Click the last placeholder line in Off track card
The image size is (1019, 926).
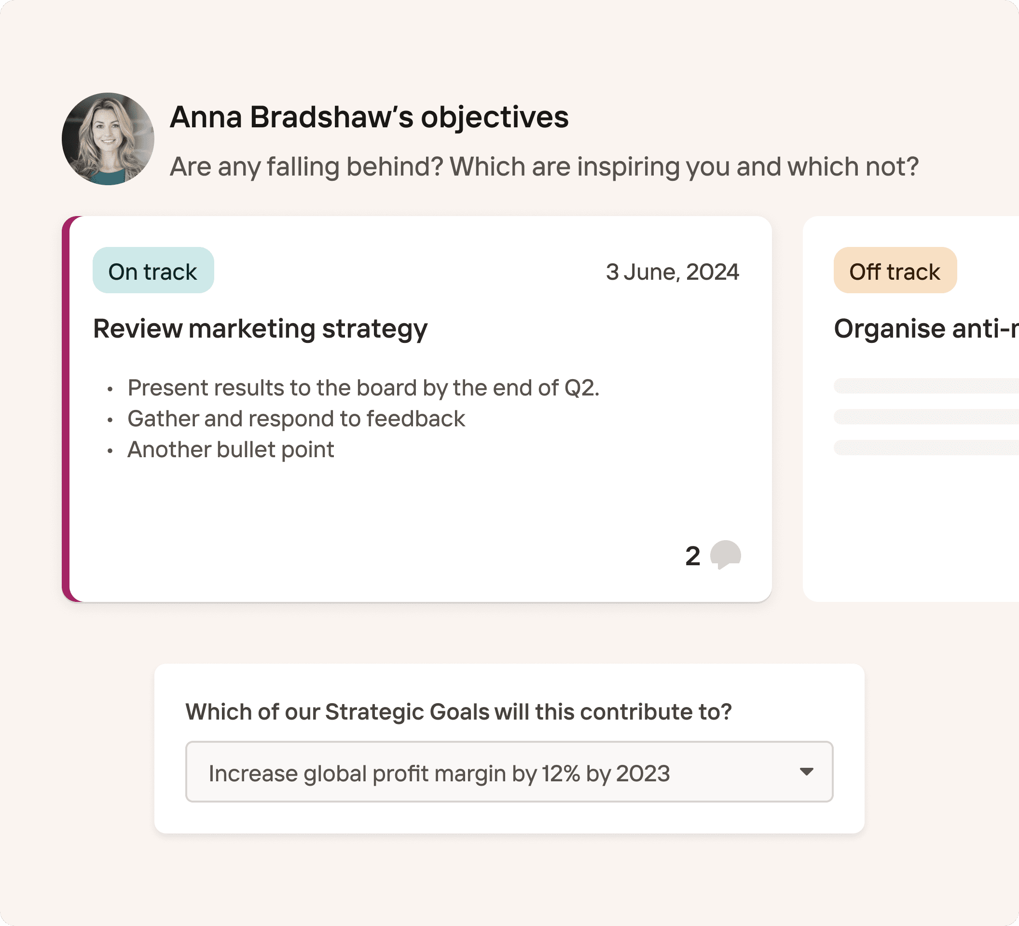tap(926, 448)
